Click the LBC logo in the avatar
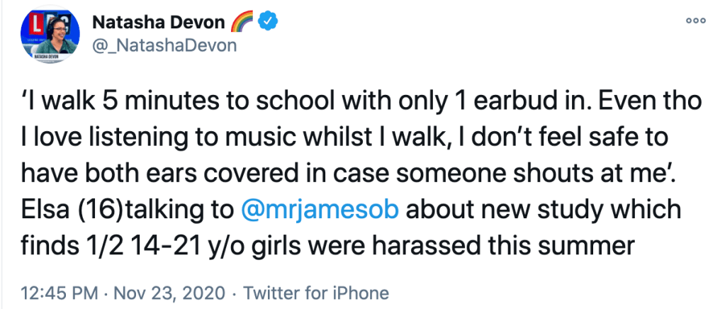725x309 pixels. point(43,26)
